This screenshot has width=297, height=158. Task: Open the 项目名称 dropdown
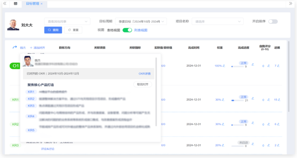pos(217,21)
